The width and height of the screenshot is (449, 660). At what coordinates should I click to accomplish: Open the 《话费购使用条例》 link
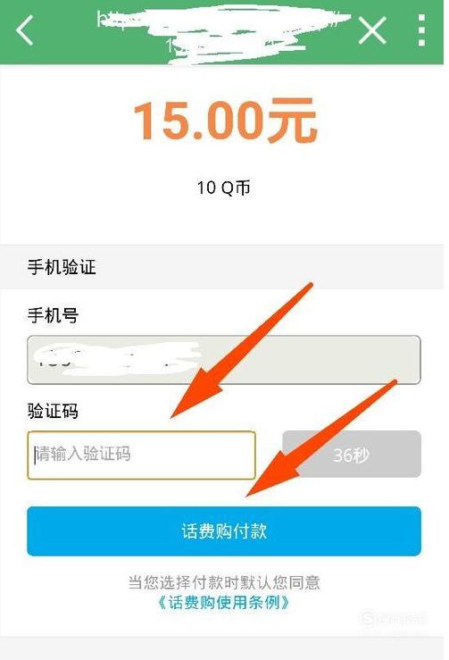click(x=224, y=602)
